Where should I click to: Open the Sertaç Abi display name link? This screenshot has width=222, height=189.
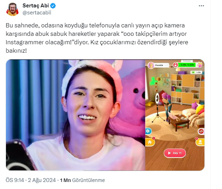(36, 6)
